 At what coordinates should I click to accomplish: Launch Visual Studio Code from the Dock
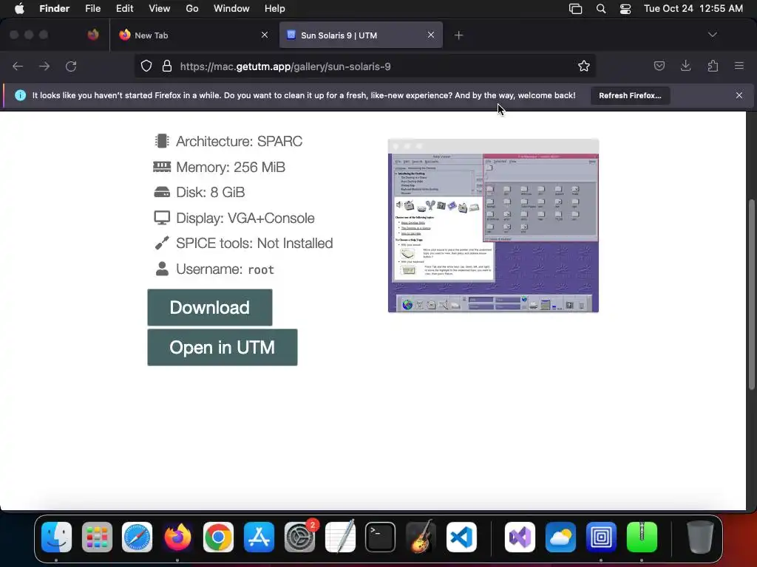tap(461, 537)
